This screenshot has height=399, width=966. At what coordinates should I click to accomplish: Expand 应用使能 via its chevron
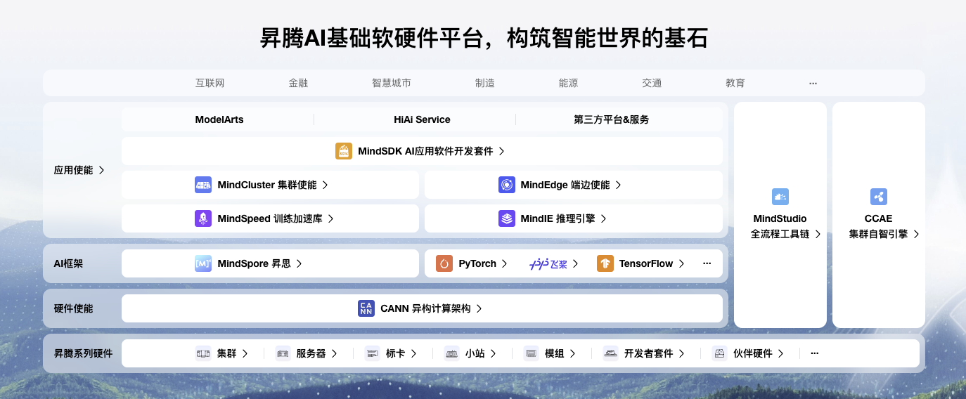[x=102, y=170]
